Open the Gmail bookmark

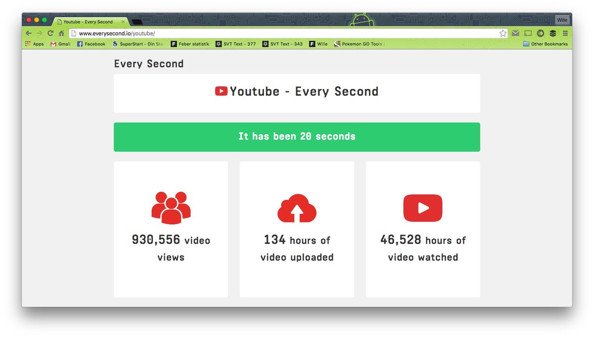click(60, 44)
